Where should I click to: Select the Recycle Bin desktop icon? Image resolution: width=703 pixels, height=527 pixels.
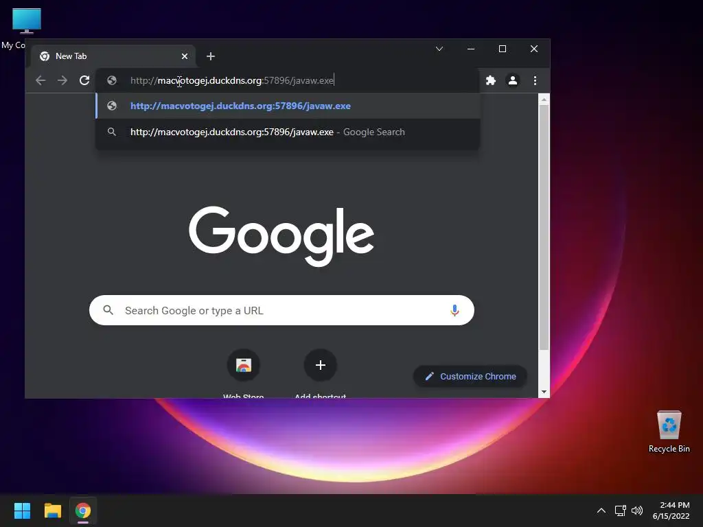point(669,432)
